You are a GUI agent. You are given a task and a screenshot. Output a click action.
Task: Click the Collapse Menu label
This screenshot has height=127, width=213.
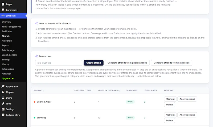[13, 115]
